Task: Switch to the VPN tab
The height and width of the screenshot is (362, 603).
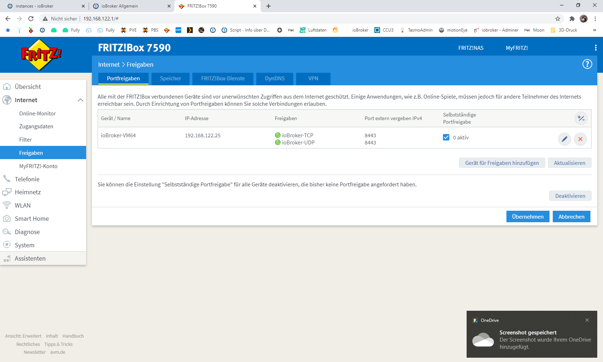Action: [313, 78]
